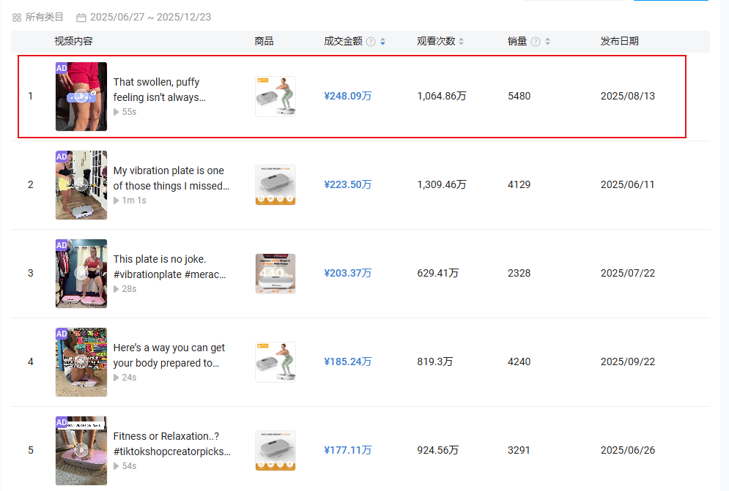Sort the table by 观看次数 arrows

click(x=462, y=42)
